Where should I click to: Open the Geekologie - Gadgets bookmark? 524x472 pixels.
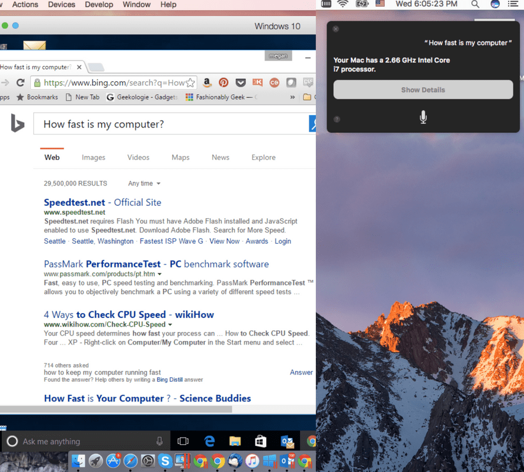click(x=142, y=97)
